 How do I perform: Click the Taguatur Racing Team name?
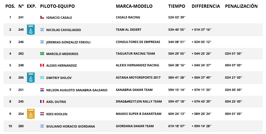(135, 53)
